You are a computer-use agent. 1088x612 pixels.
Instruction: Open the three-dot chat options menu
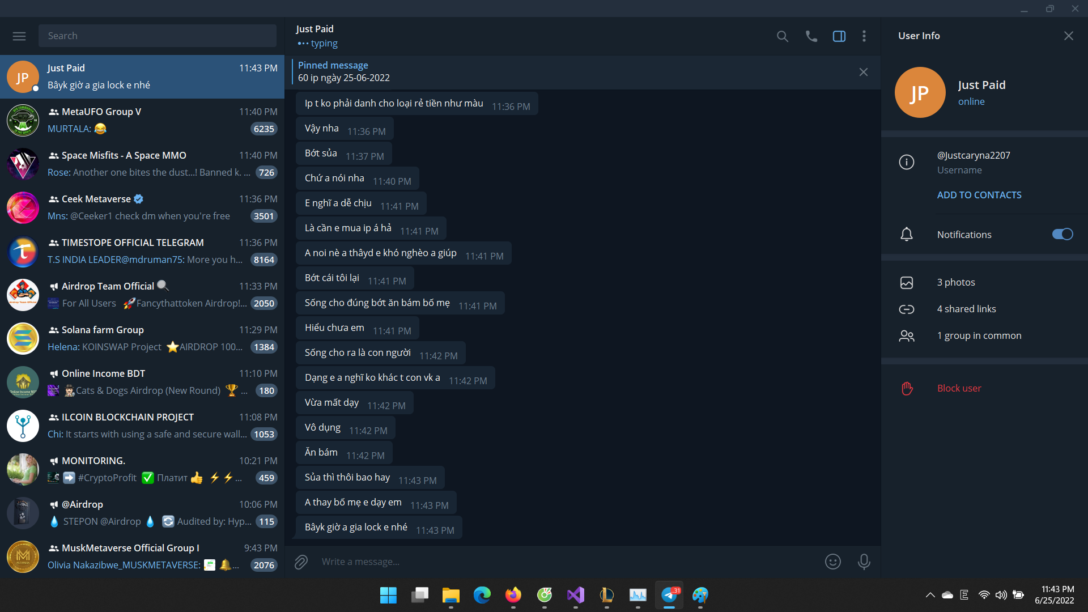click(864, 36)
